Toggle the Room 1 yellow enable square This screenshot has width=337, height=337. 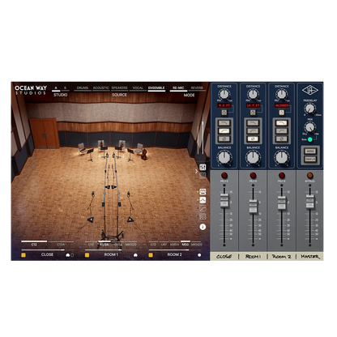point(87,254)
